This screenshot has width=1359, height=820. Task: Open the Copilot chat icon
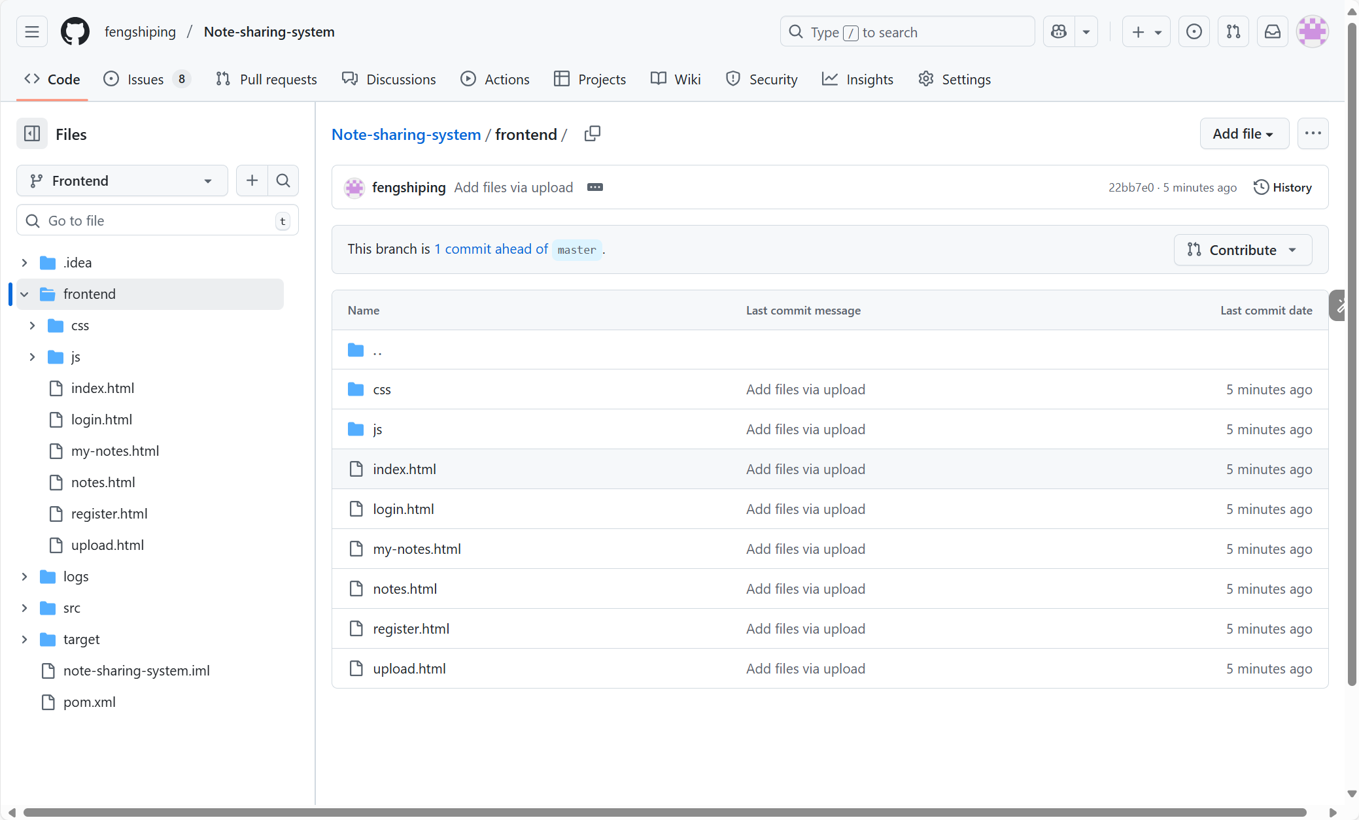click(1059, 31)
